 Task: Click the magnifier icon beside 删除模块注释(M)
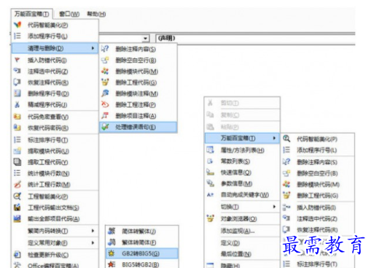(105, 93)
